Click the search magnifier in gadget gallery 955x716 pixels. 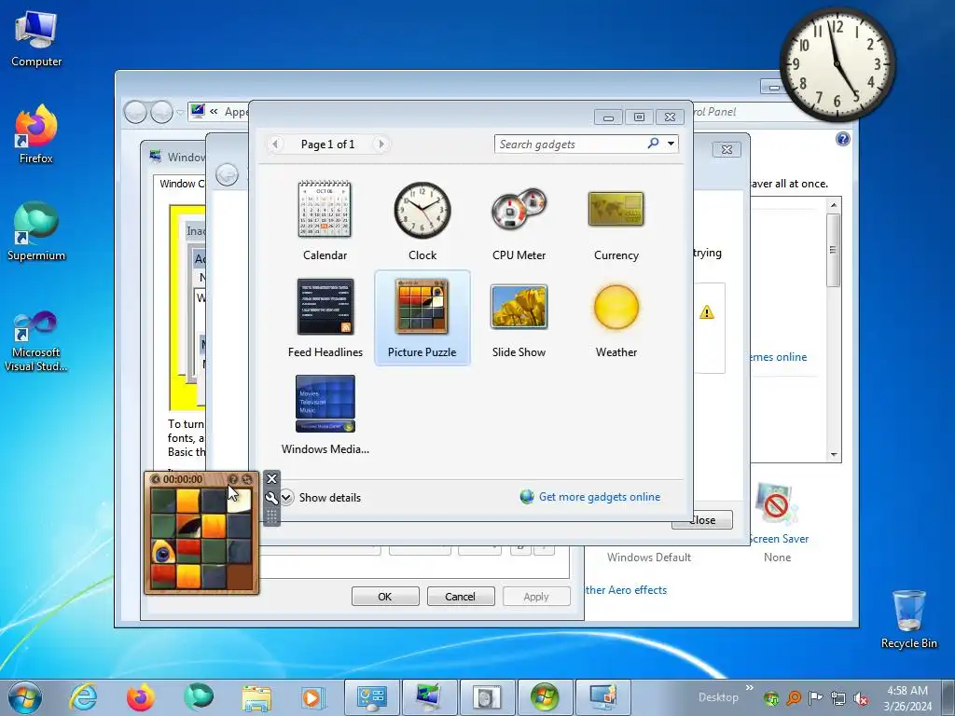tap(653, 144)
